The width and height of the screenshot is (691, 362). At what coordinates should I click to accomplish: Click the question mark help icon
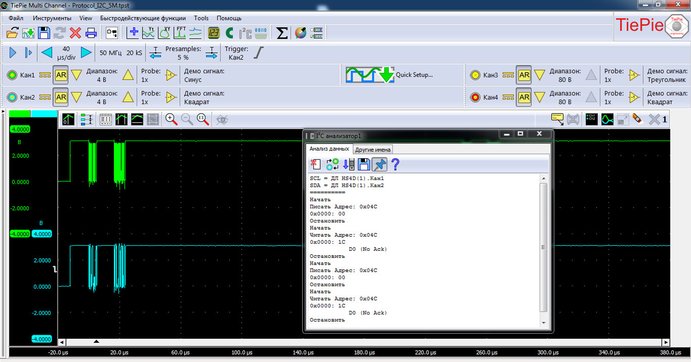[x=395, y=164]
